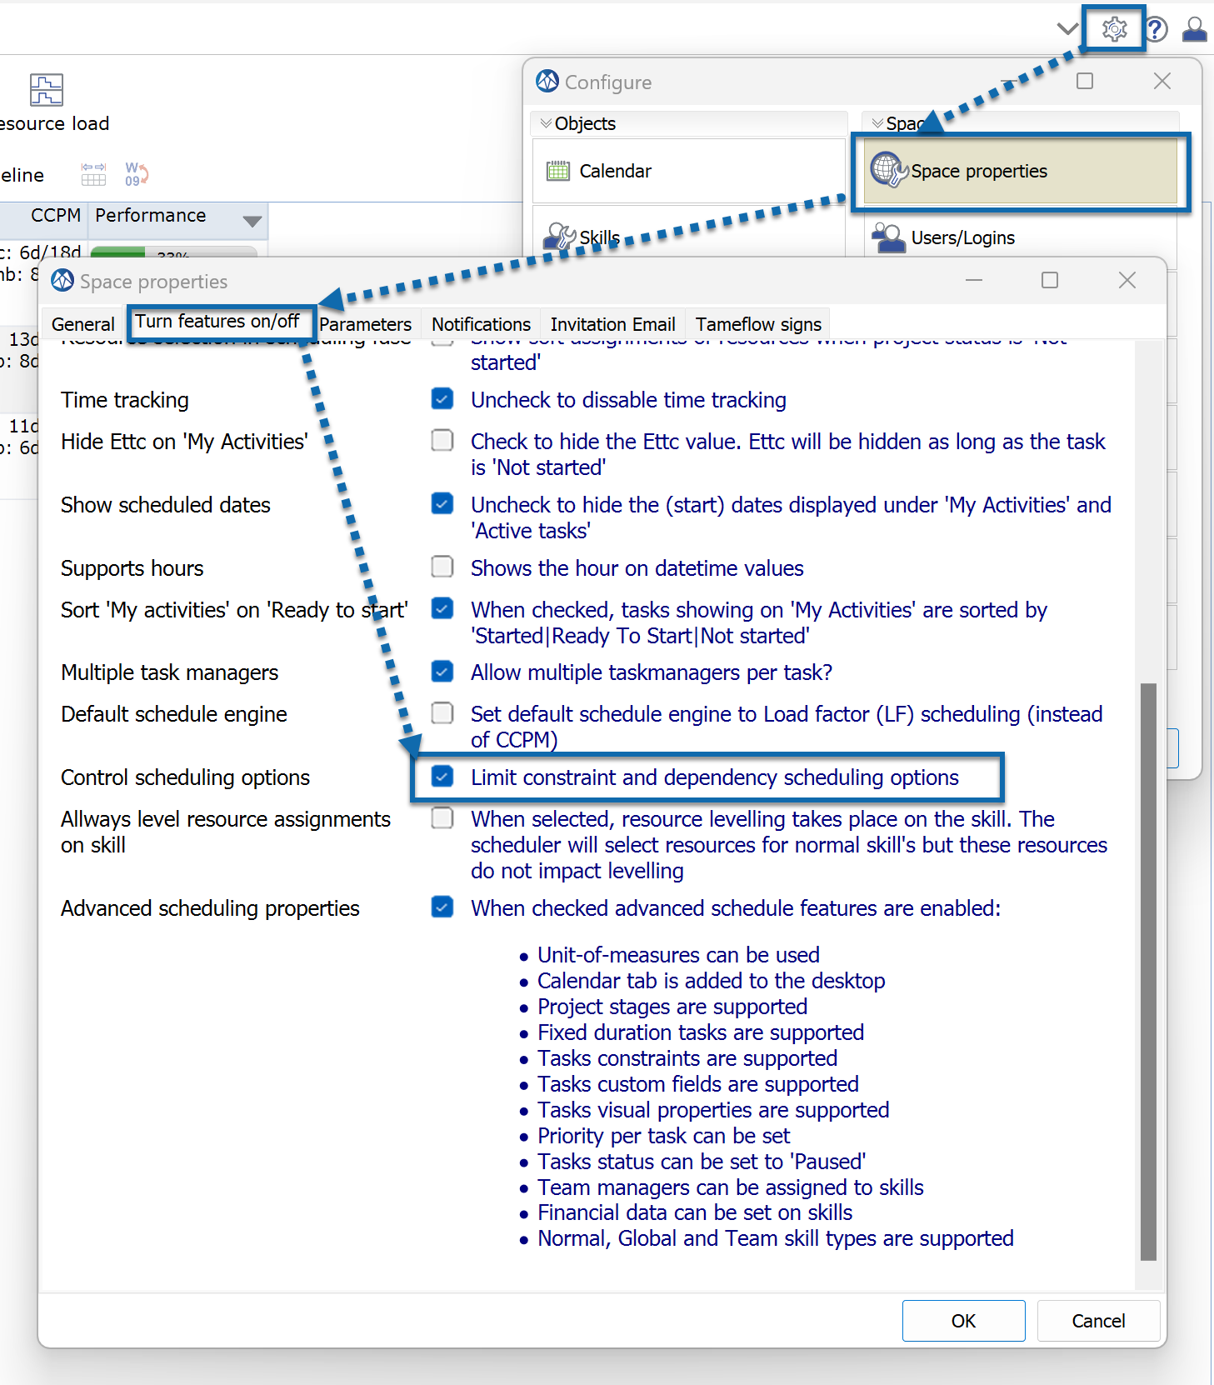1214x1385 pixels.
Task: Open the Invitation Email tab
Action: pos(612,324)
